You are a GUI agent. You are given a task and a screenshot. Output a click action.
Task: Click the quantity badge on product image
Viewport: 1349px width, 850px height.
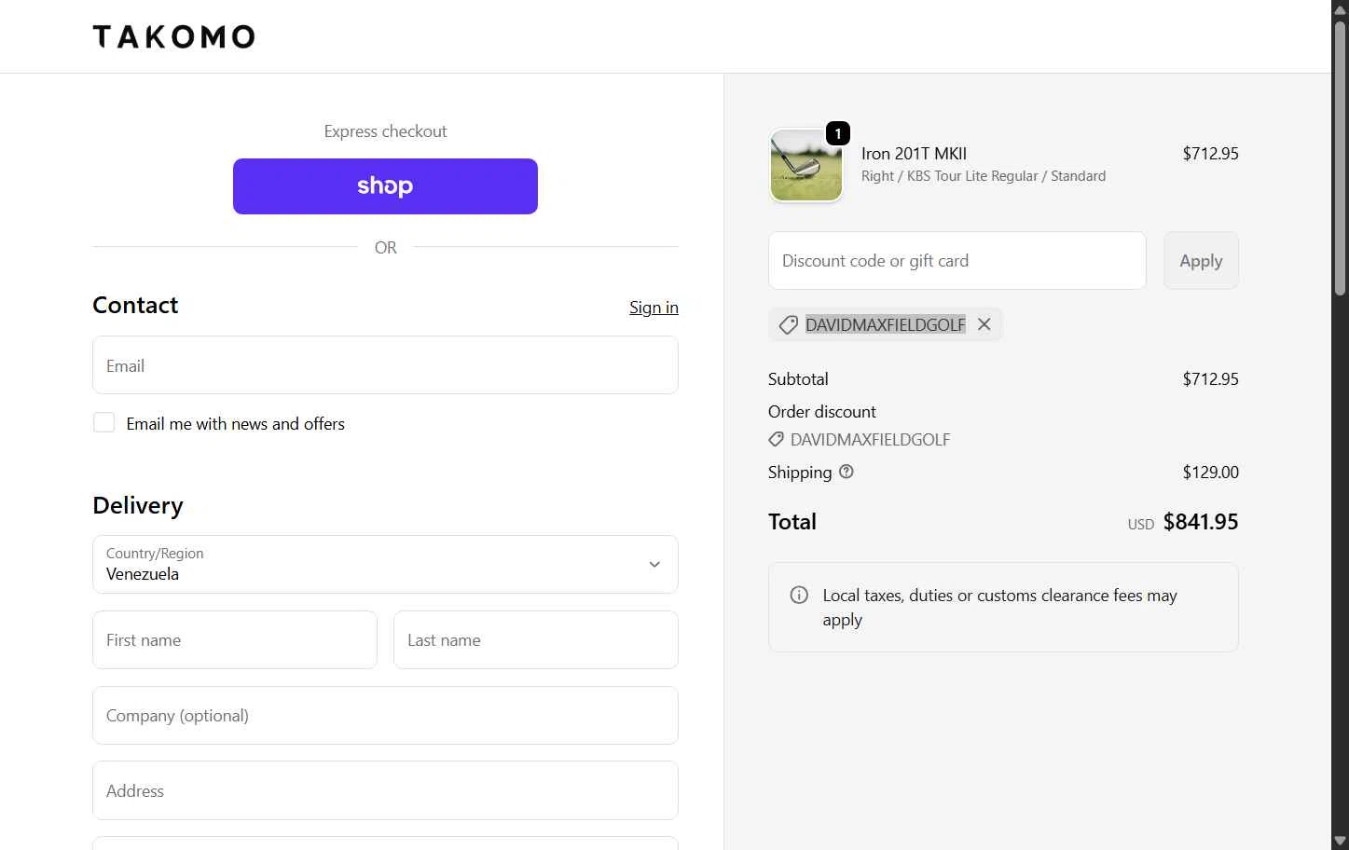click(838, 134)
